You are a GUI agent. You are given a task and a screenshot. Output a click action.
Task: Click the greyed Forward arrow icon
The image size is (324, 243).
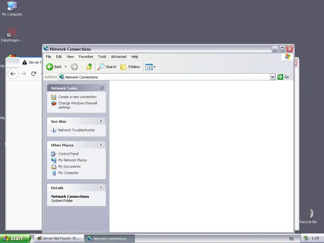pos(74,67)
